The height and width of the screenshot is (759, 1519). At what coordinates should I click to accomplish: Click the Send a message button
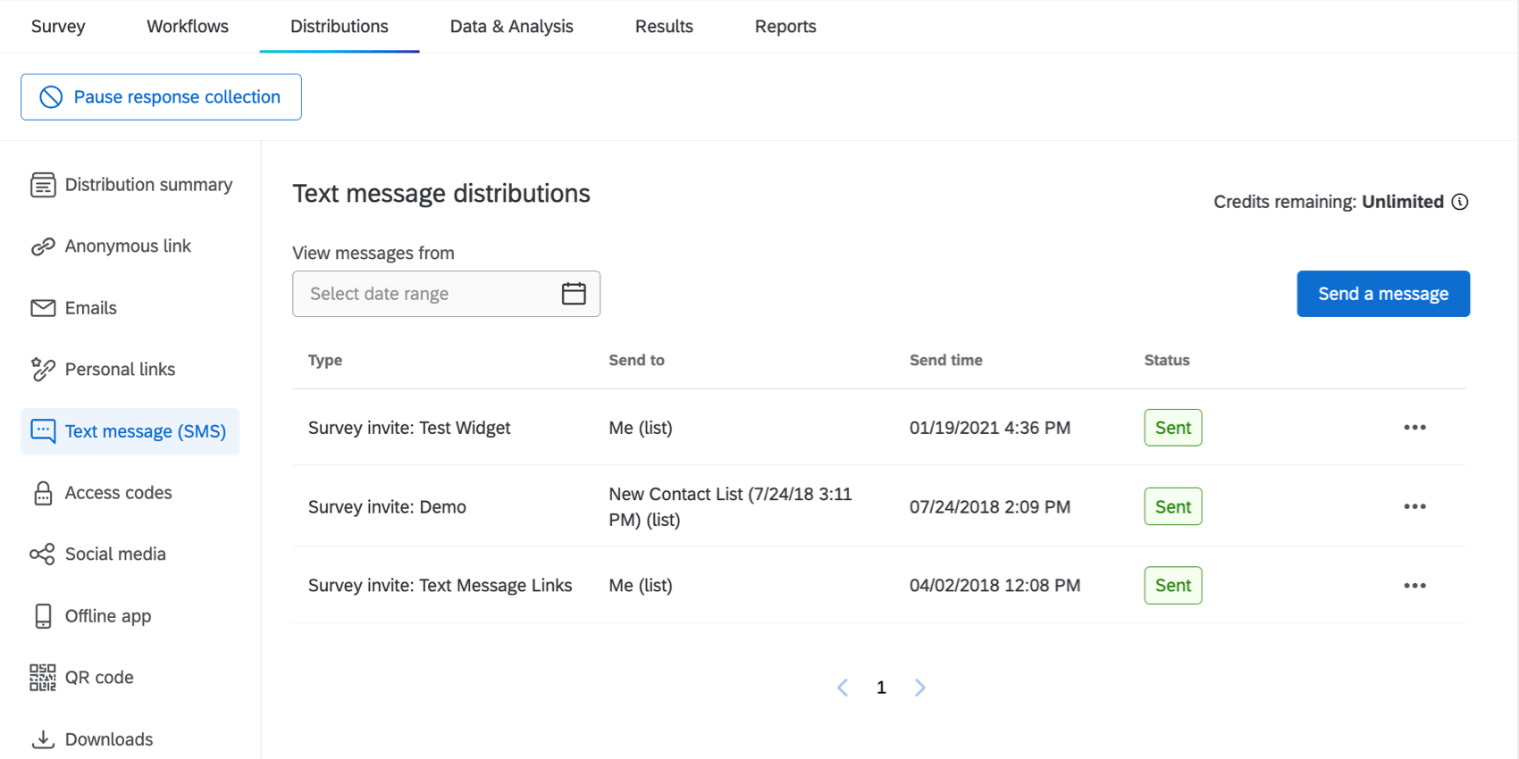(x=1382, y=294)
